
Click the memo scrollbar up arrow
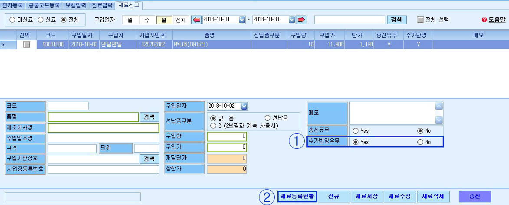tap(439, 106)
